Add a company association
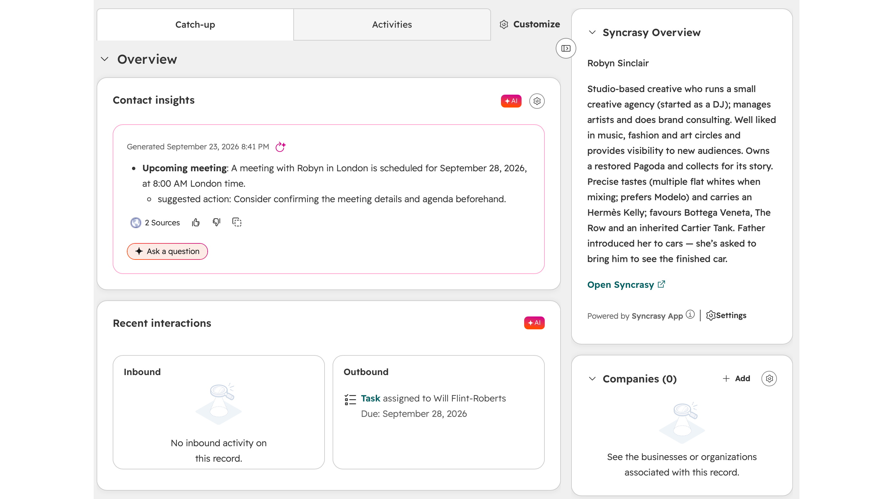 click(737, 379)
